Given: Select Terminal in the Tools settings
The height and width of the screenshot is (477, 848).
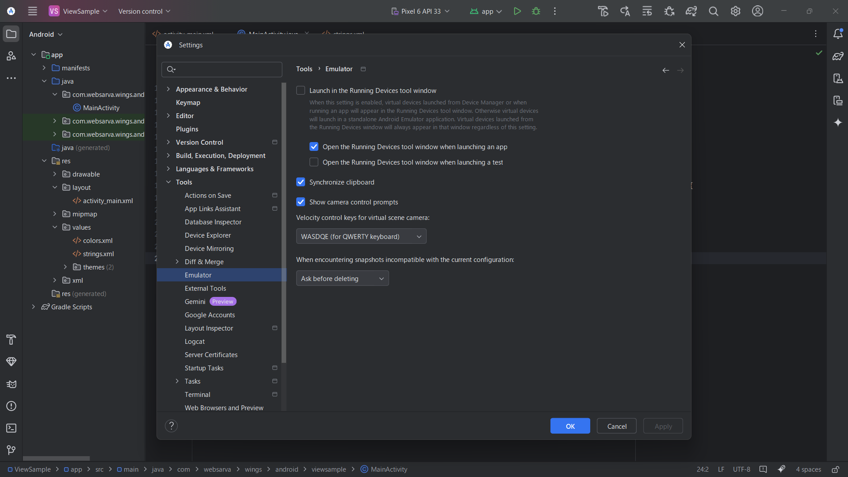Looking at the screenshot, I should tap(197, 394).
